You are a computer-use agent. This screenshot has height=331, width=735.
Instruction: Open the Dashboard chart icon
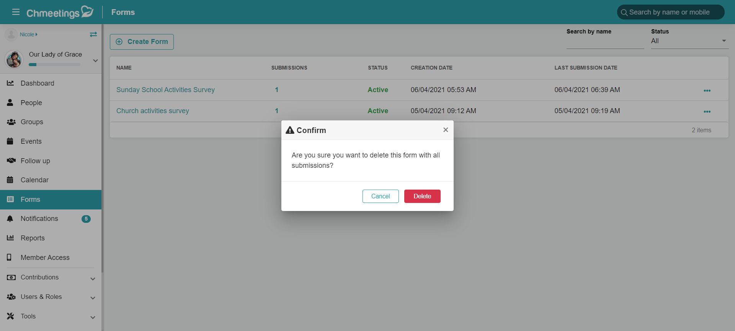coord(10,83)
